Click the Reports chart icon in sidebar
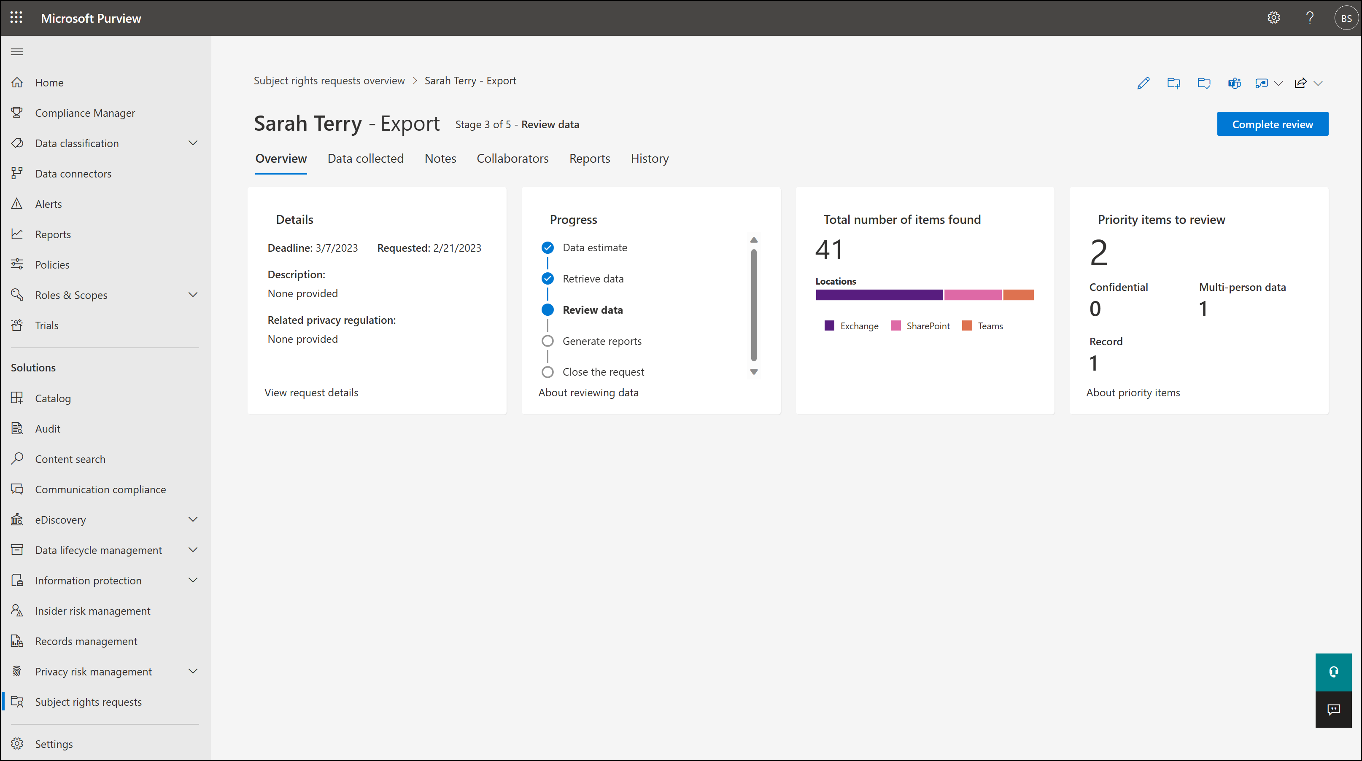The width and height of the screenshot is (1362, 761). 17,234
